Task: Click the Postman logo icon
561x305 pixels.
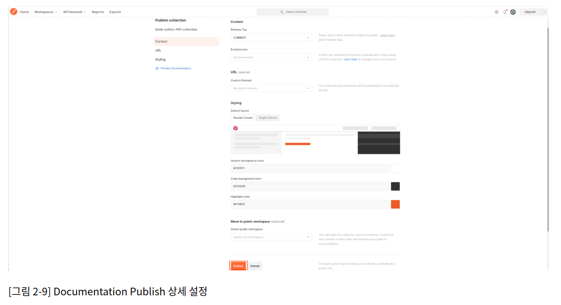Action: point(14,12)
